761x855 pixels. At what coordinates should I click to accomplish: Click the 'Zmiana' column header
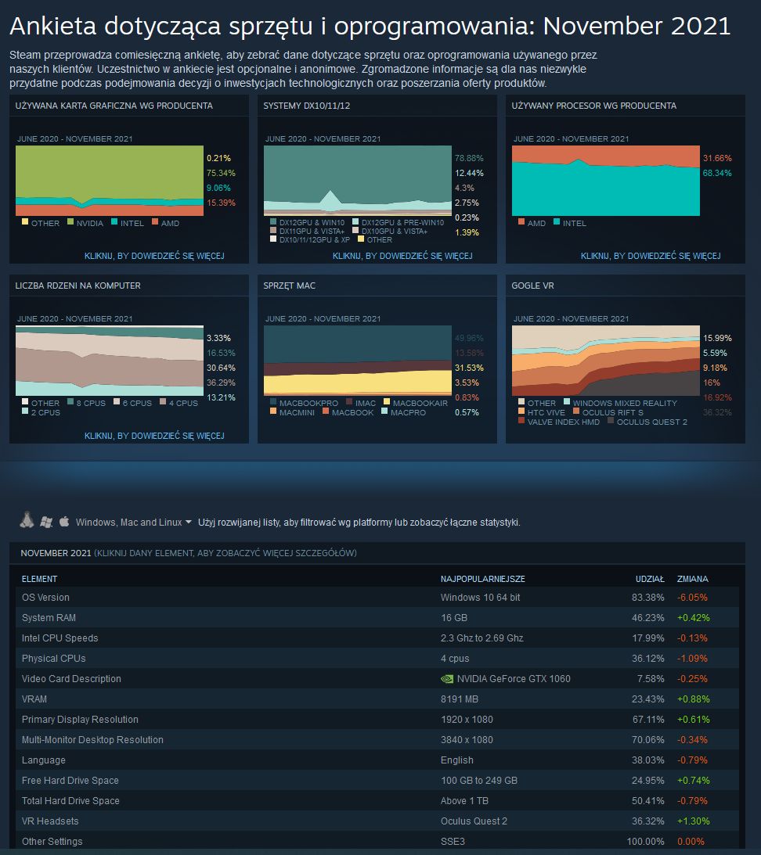(693, 579)
